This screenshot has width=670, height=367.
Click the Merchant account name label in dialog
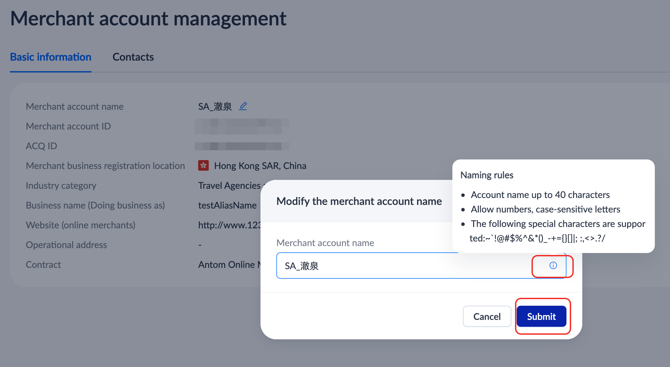325,243
